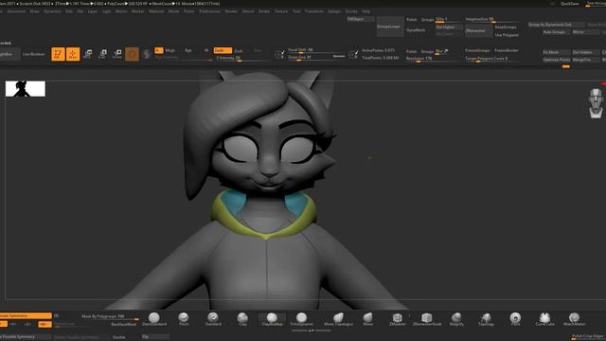Select the Move transform icon
The height and width of the screenshot is (341, 606).
click(x=88, y=54)
